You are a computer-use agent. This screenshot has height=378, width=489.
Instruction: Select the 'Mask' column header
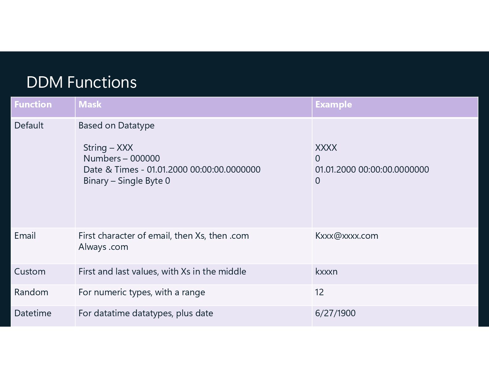coord(194,107)
